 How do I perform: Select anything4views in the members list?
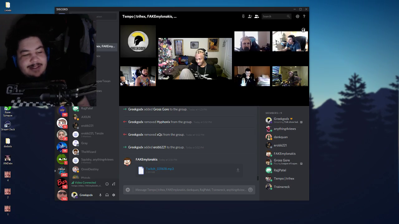[x=284, y=129]
